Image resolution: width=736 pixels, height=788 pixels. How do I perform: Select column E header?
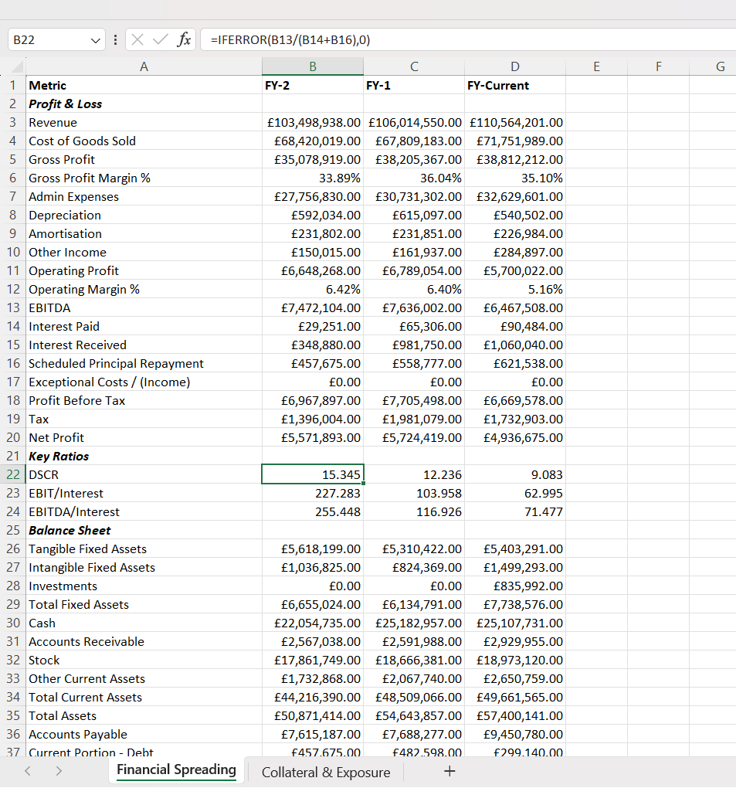(x=596, y=67)
